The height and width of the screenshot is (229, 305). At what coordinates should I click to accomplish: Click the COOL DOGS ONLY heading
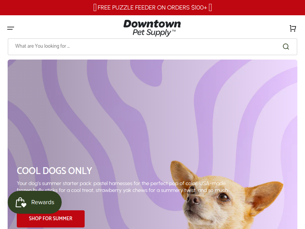point(55,171)
